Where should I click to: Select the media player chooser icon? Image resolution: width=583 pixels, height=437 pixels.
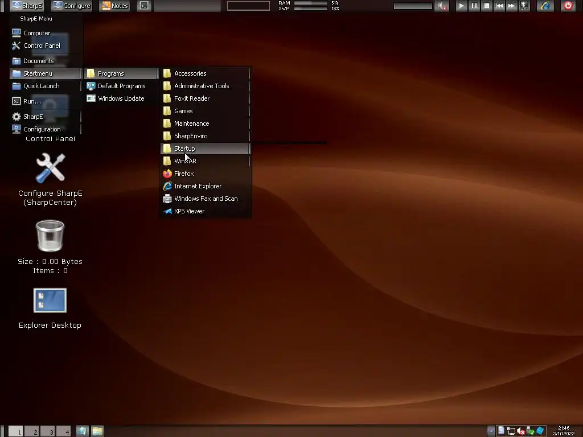524,6
